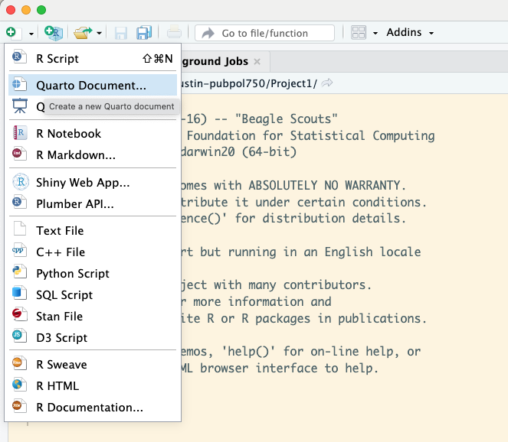Screen dimensions: 508x442
Task: Select Quarto Document... menu entry
Action: click(x=93, y=85)
